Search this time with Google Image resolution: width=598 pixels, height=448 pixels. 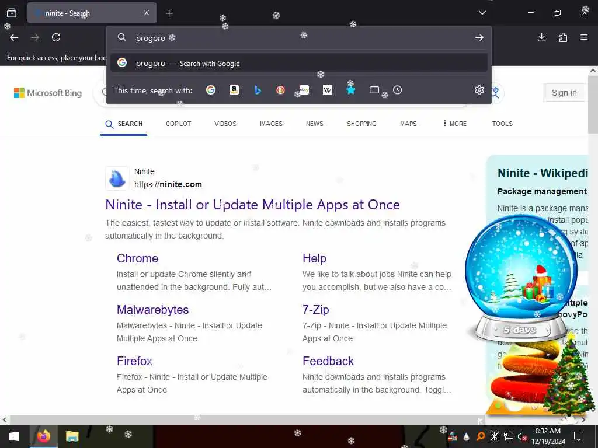pyautogui.click(x=211, y=90)
